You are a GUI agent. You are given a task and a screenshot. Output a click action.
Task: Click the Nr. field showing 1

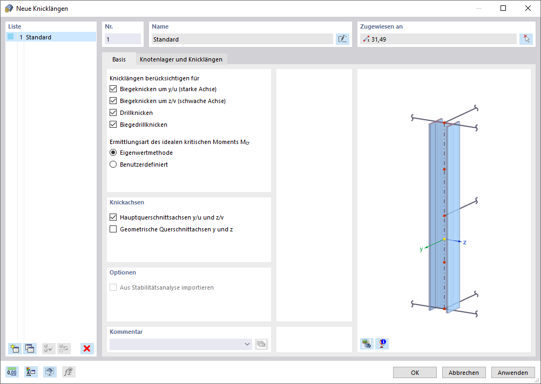(x=123, y=39)
